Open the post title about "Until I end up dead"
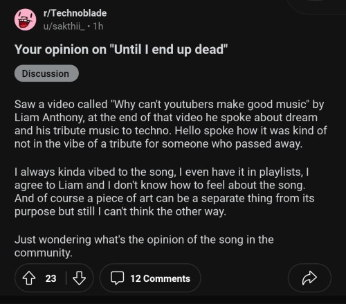This screenshot has height=304, width=346. [x=121, y=49]
